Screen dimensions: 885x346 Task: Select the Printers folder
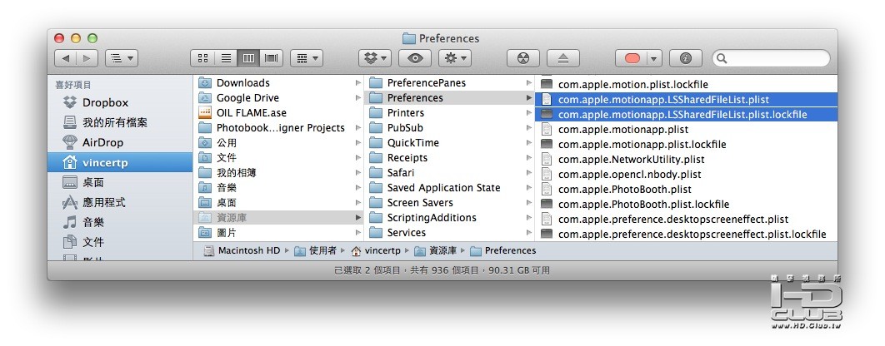click(x=450, y=113)
